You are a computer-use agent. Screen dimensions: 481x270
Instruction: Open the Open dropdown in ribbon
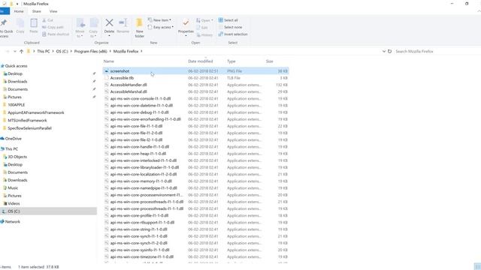(204, 20)
